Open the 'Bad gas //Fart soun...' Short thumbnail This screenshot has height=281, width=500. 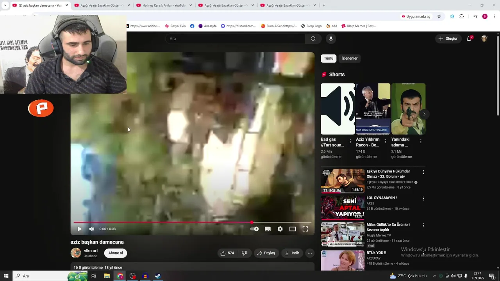click(x=338, y=109)
